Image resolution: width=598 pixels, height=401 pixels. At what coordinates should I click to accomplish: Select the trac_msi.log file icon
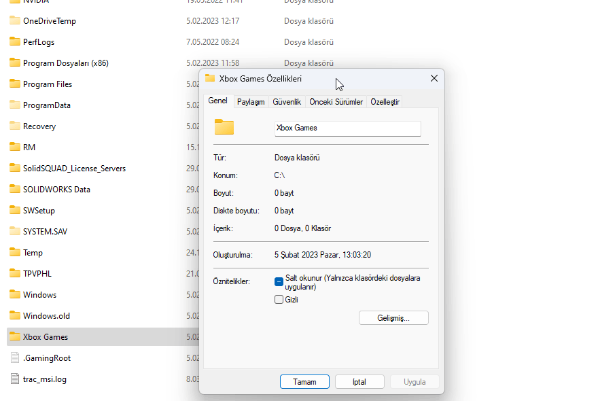[x=15, y=379]
